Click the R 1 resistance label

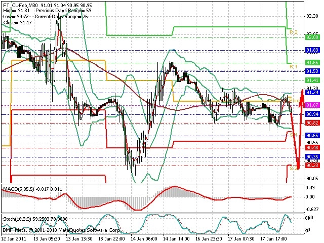[294, 66]
